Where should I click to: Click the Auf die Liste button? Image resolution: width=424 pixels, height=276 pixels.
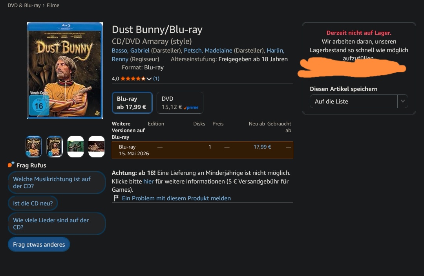353,101
